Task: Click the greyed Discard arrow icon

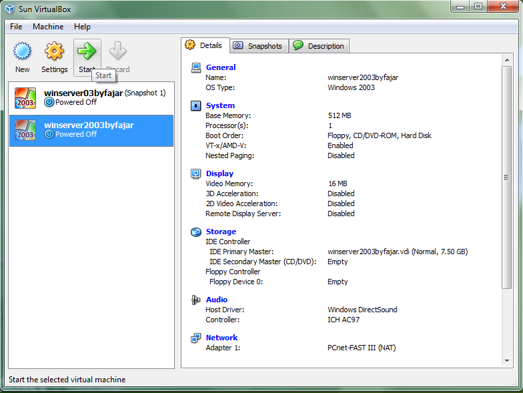Action: click(x=117, y=51)
